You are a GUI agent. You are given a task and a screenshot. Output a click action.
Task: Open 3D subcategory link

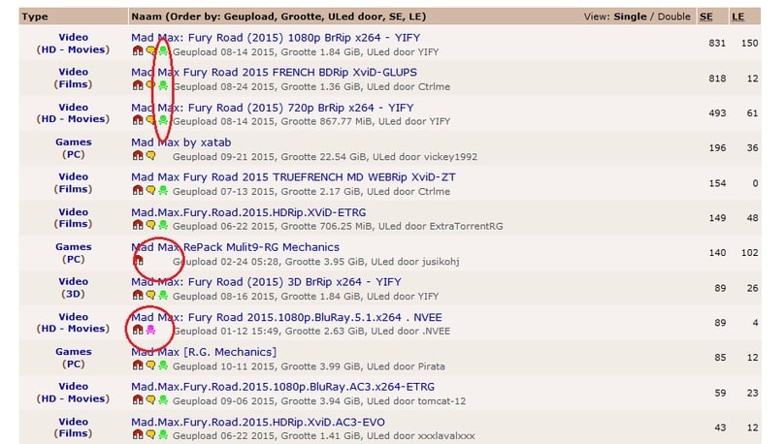(73, 294)
